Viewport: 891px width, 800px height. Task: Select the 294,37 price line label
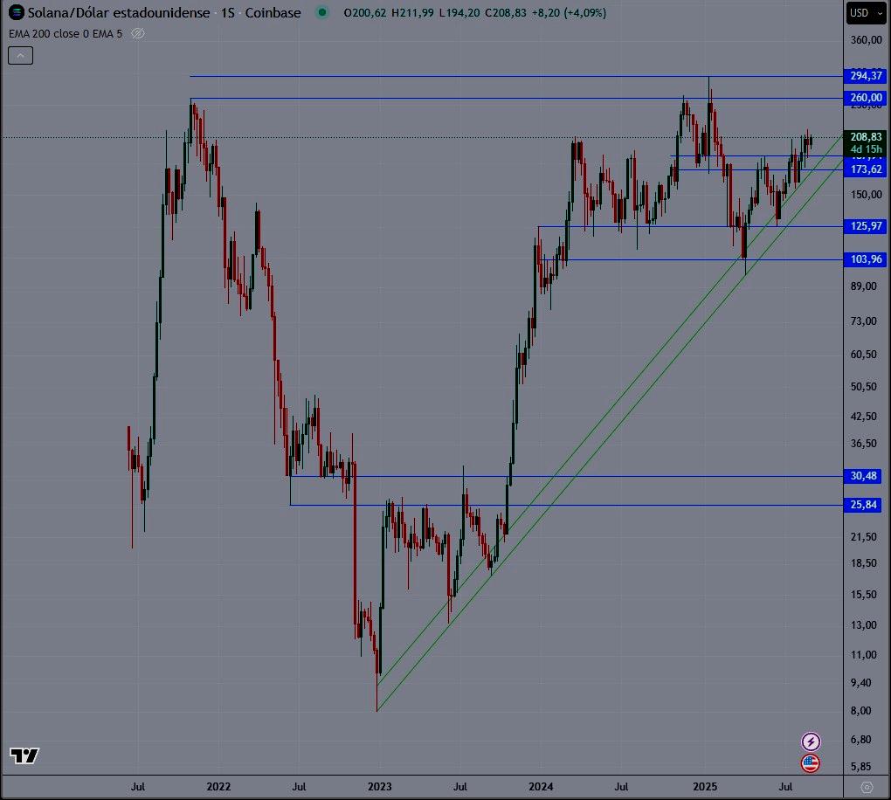(866, 76)
